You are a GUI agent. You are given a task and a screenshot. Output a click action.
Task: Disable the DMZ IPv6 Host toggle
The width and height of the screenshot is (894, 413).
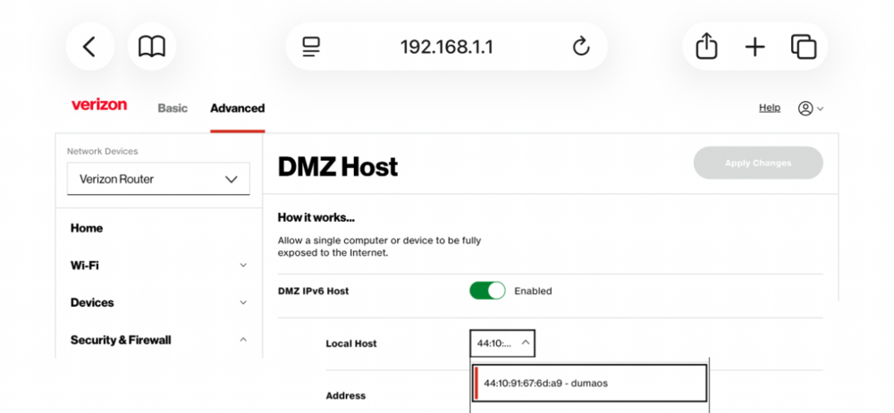(x=487, y=291)
